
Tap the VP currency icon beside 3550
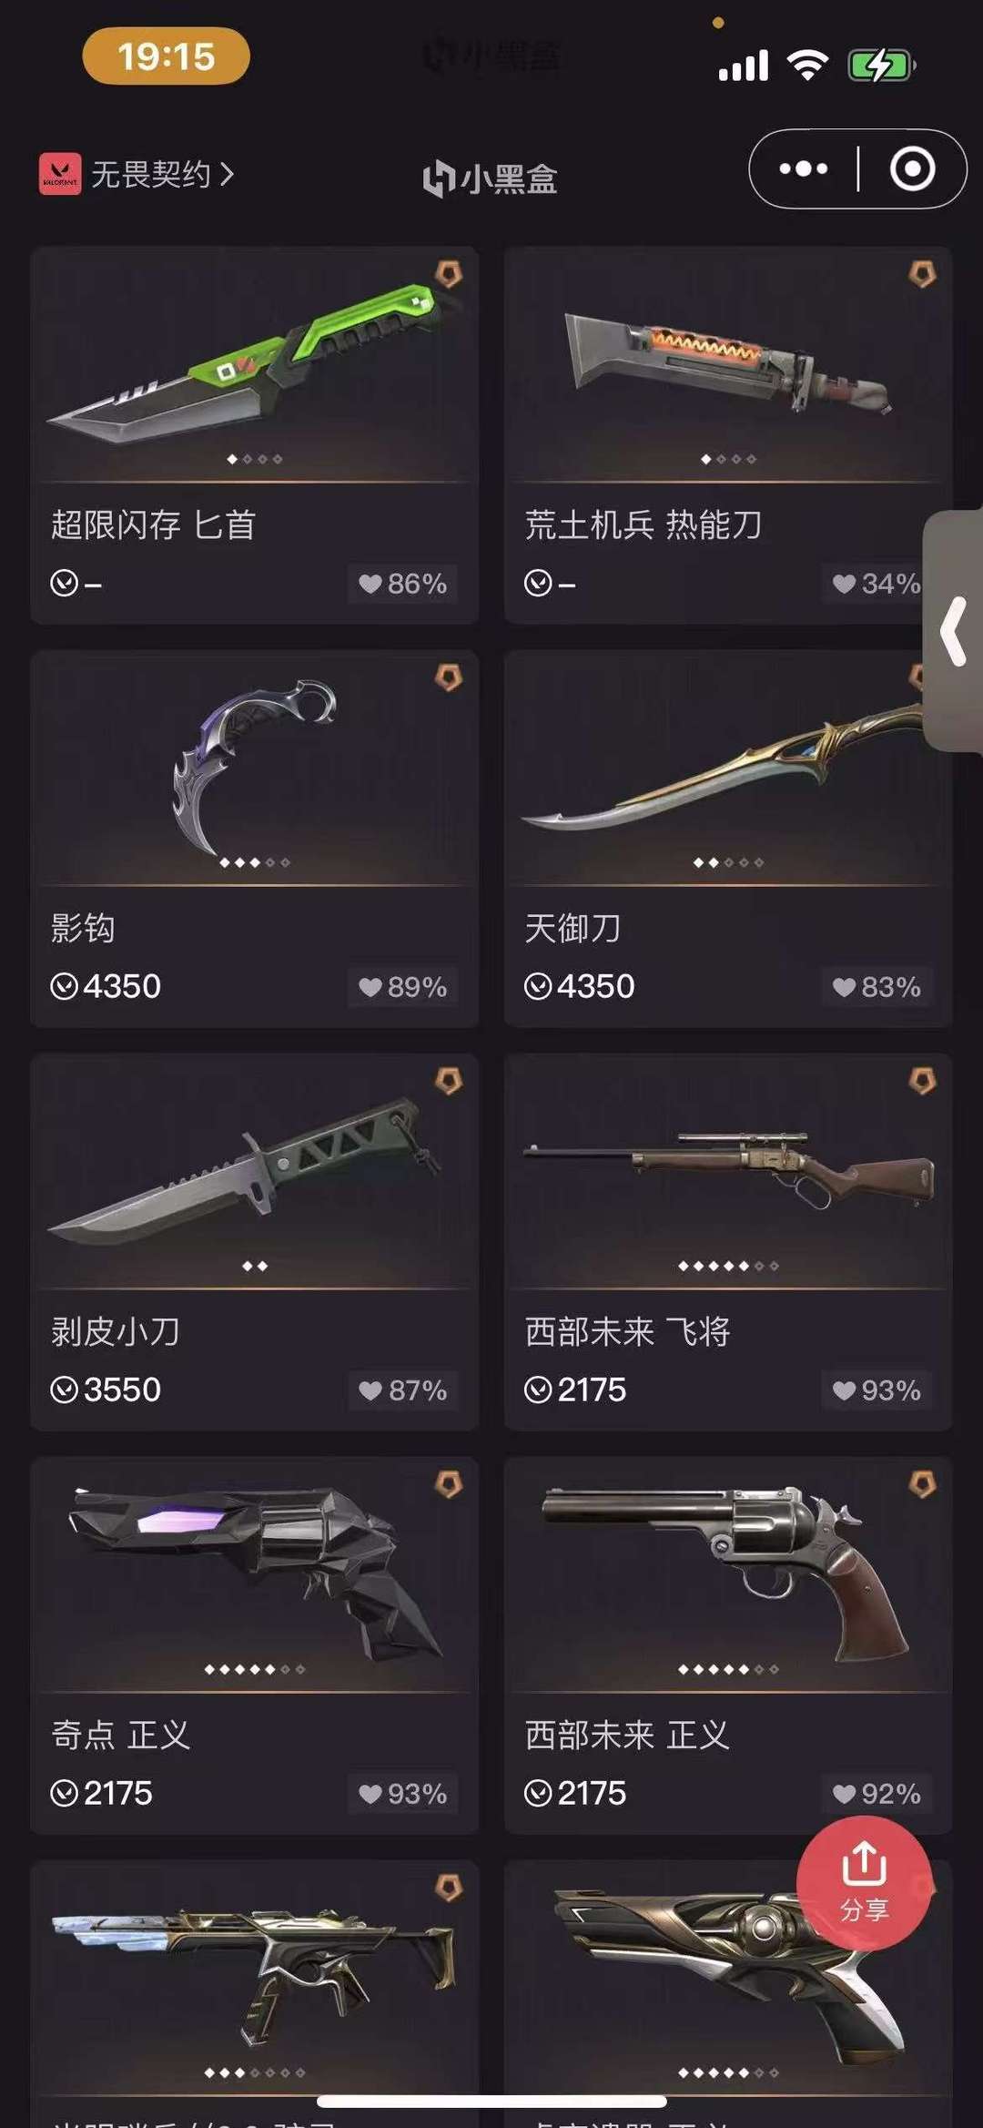pyautogui.click(x=64, y=1390)
